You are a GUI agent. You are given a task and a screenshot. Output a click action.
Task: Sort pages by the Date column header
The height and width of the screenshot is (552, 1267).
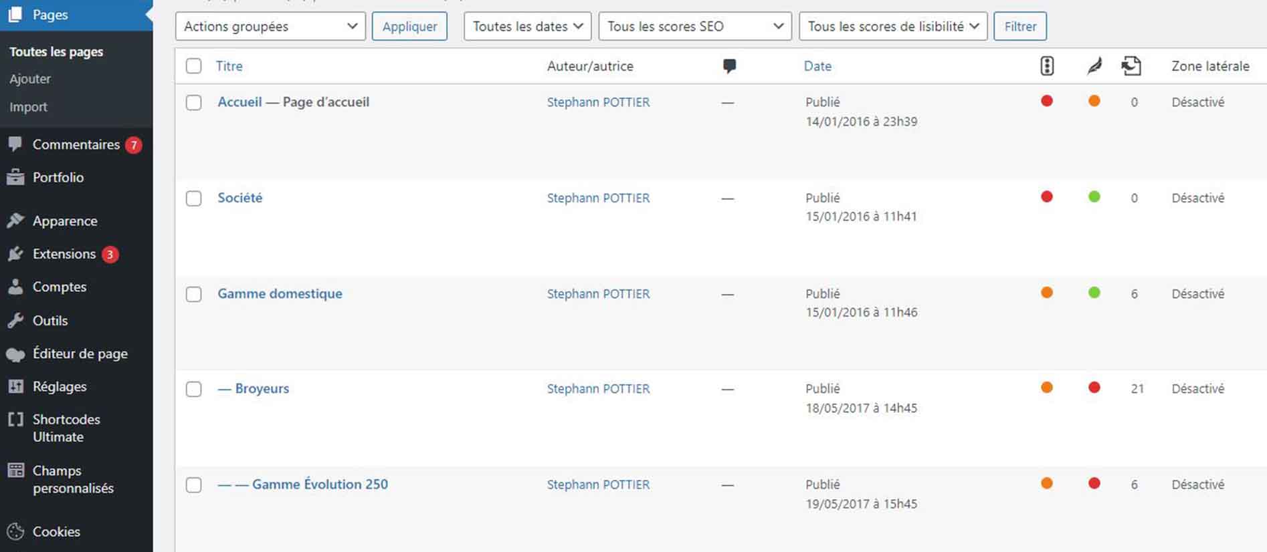point(817,66)
